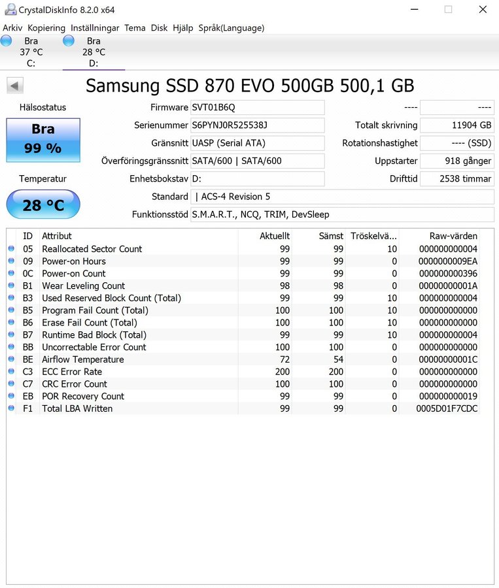Open the Tema menu

coord(135,27)
